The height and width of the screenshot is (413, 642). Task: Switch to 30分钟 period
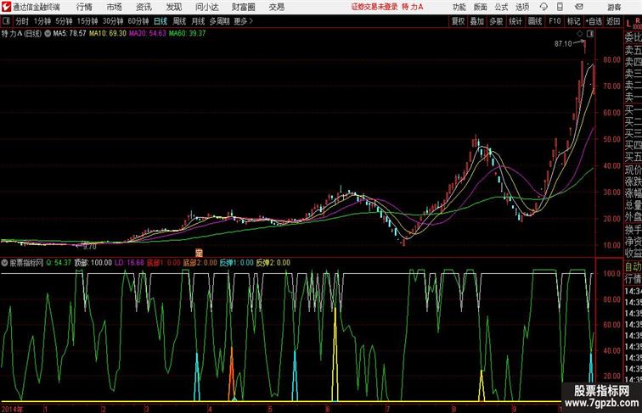click(x=113, y=21)
